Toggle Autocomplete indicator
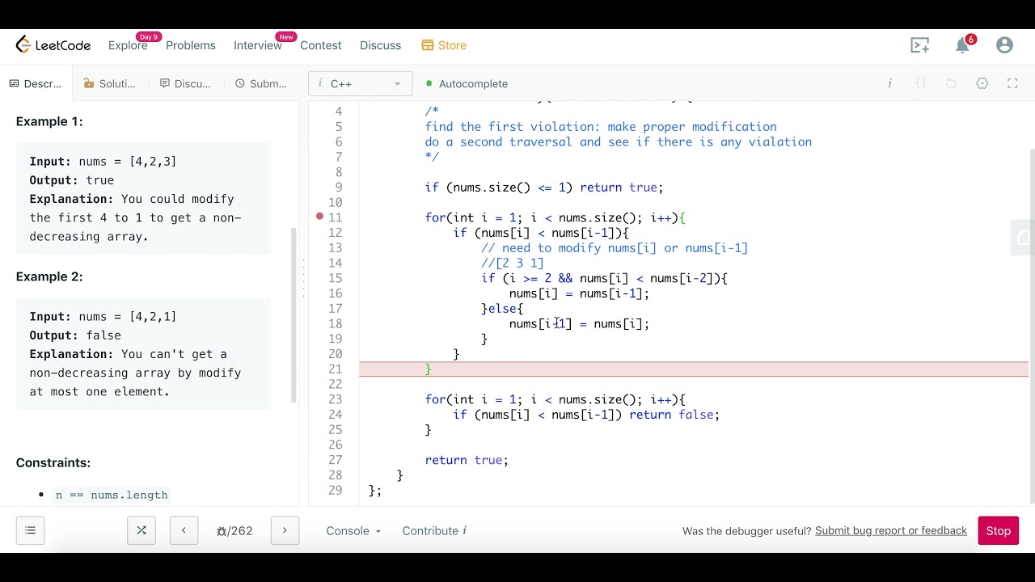Screen dimensions: 1035x582 coord(467,83)
